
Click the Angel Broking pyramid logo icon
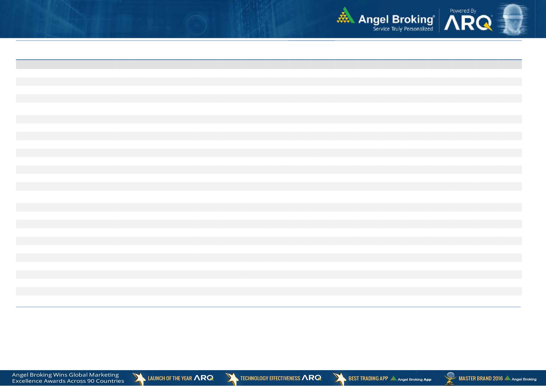coord(345,16)
